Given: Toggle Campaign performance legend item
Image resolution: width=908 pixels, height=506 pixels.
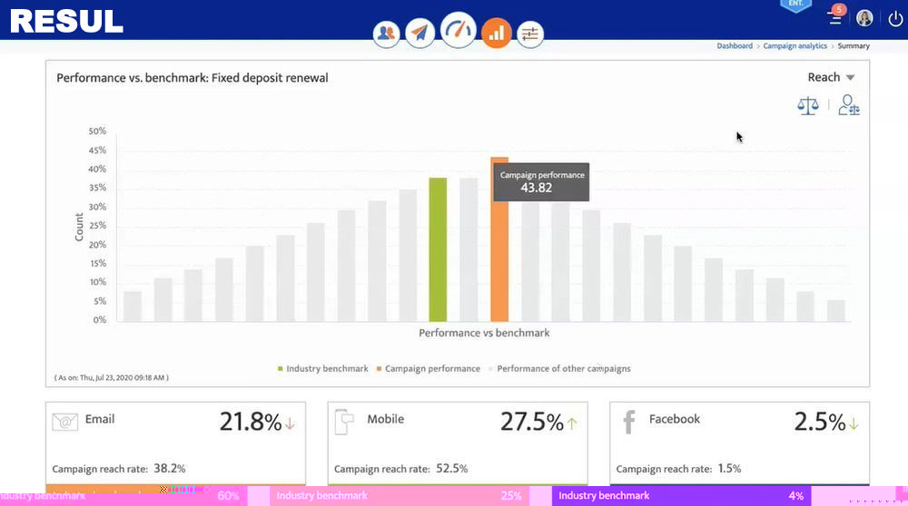Looking at the screenshot, I should 428,368.
